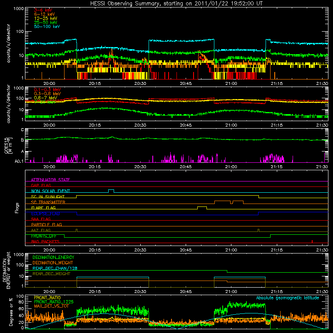The height and width of the screenshot is (333, 333).
Task: Select the 6-12 keV legend label
Action: (45, 14)
